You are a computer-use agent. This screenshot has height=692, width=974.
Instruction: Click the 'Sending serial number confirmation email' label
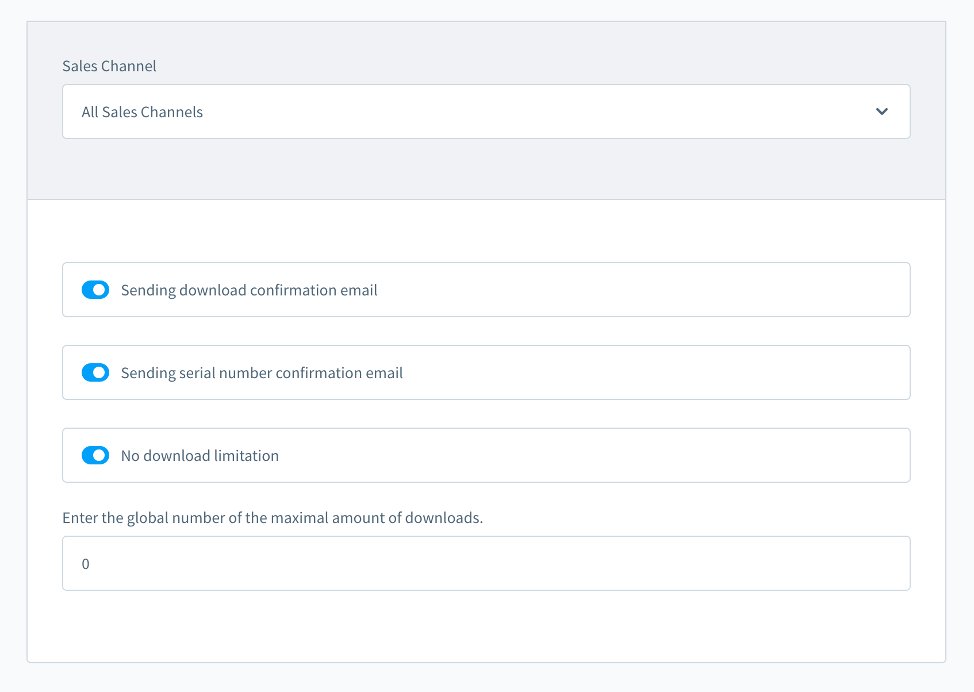(x=262, y=373)
